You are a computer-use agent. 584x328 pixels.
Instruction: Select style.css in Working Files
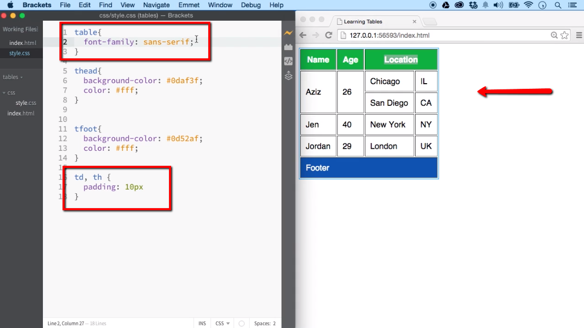tap(19, 53)
